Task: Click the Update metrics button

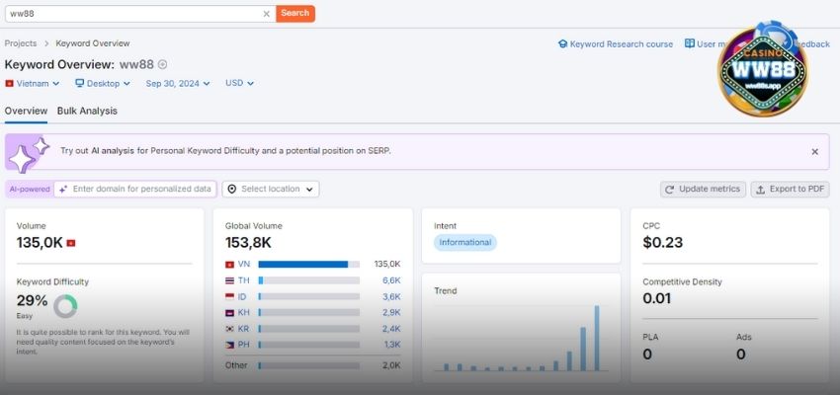Action: [x=703, y=189]
